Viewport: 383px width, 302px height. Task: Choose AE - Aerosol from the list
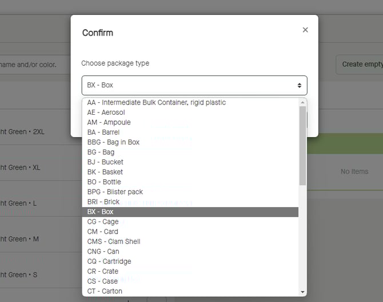[106, 112]
